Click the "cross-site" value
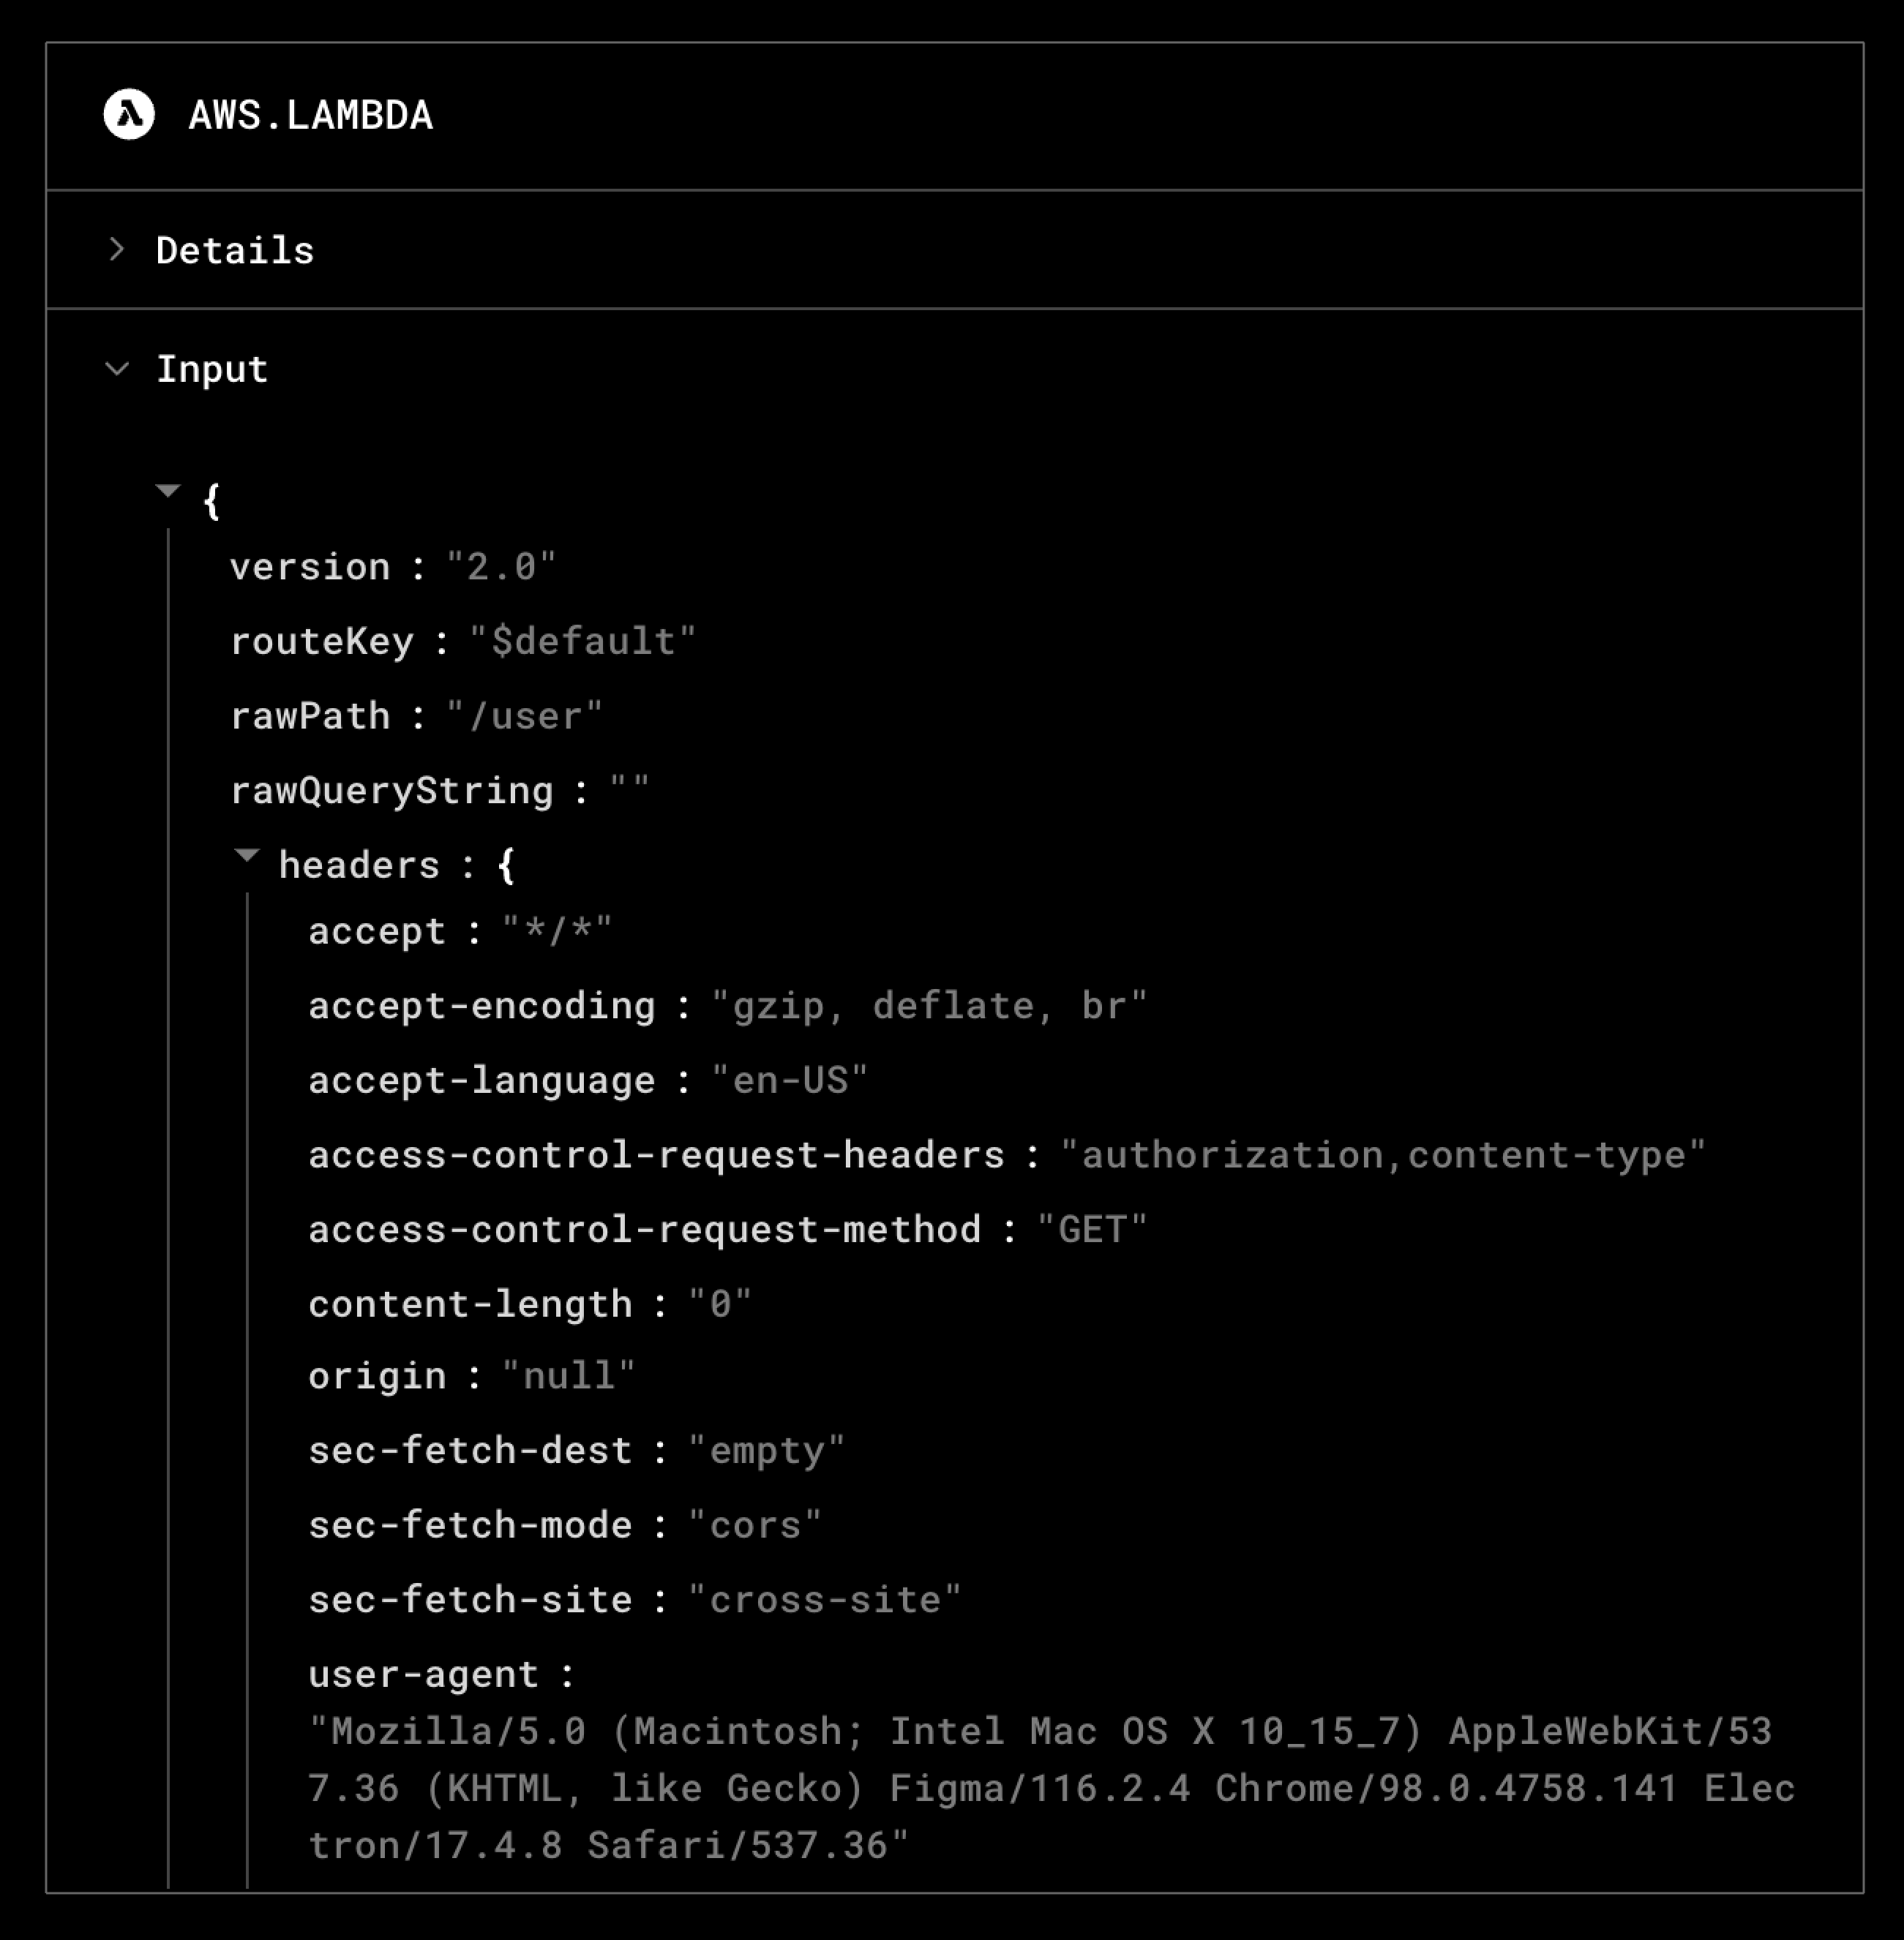 [825, 1600]
